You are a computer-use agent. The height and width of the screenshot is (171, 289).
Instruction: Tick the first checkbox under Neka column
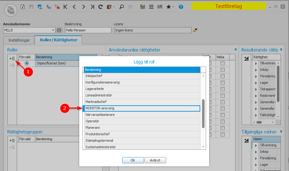click(x=222, y=63)
